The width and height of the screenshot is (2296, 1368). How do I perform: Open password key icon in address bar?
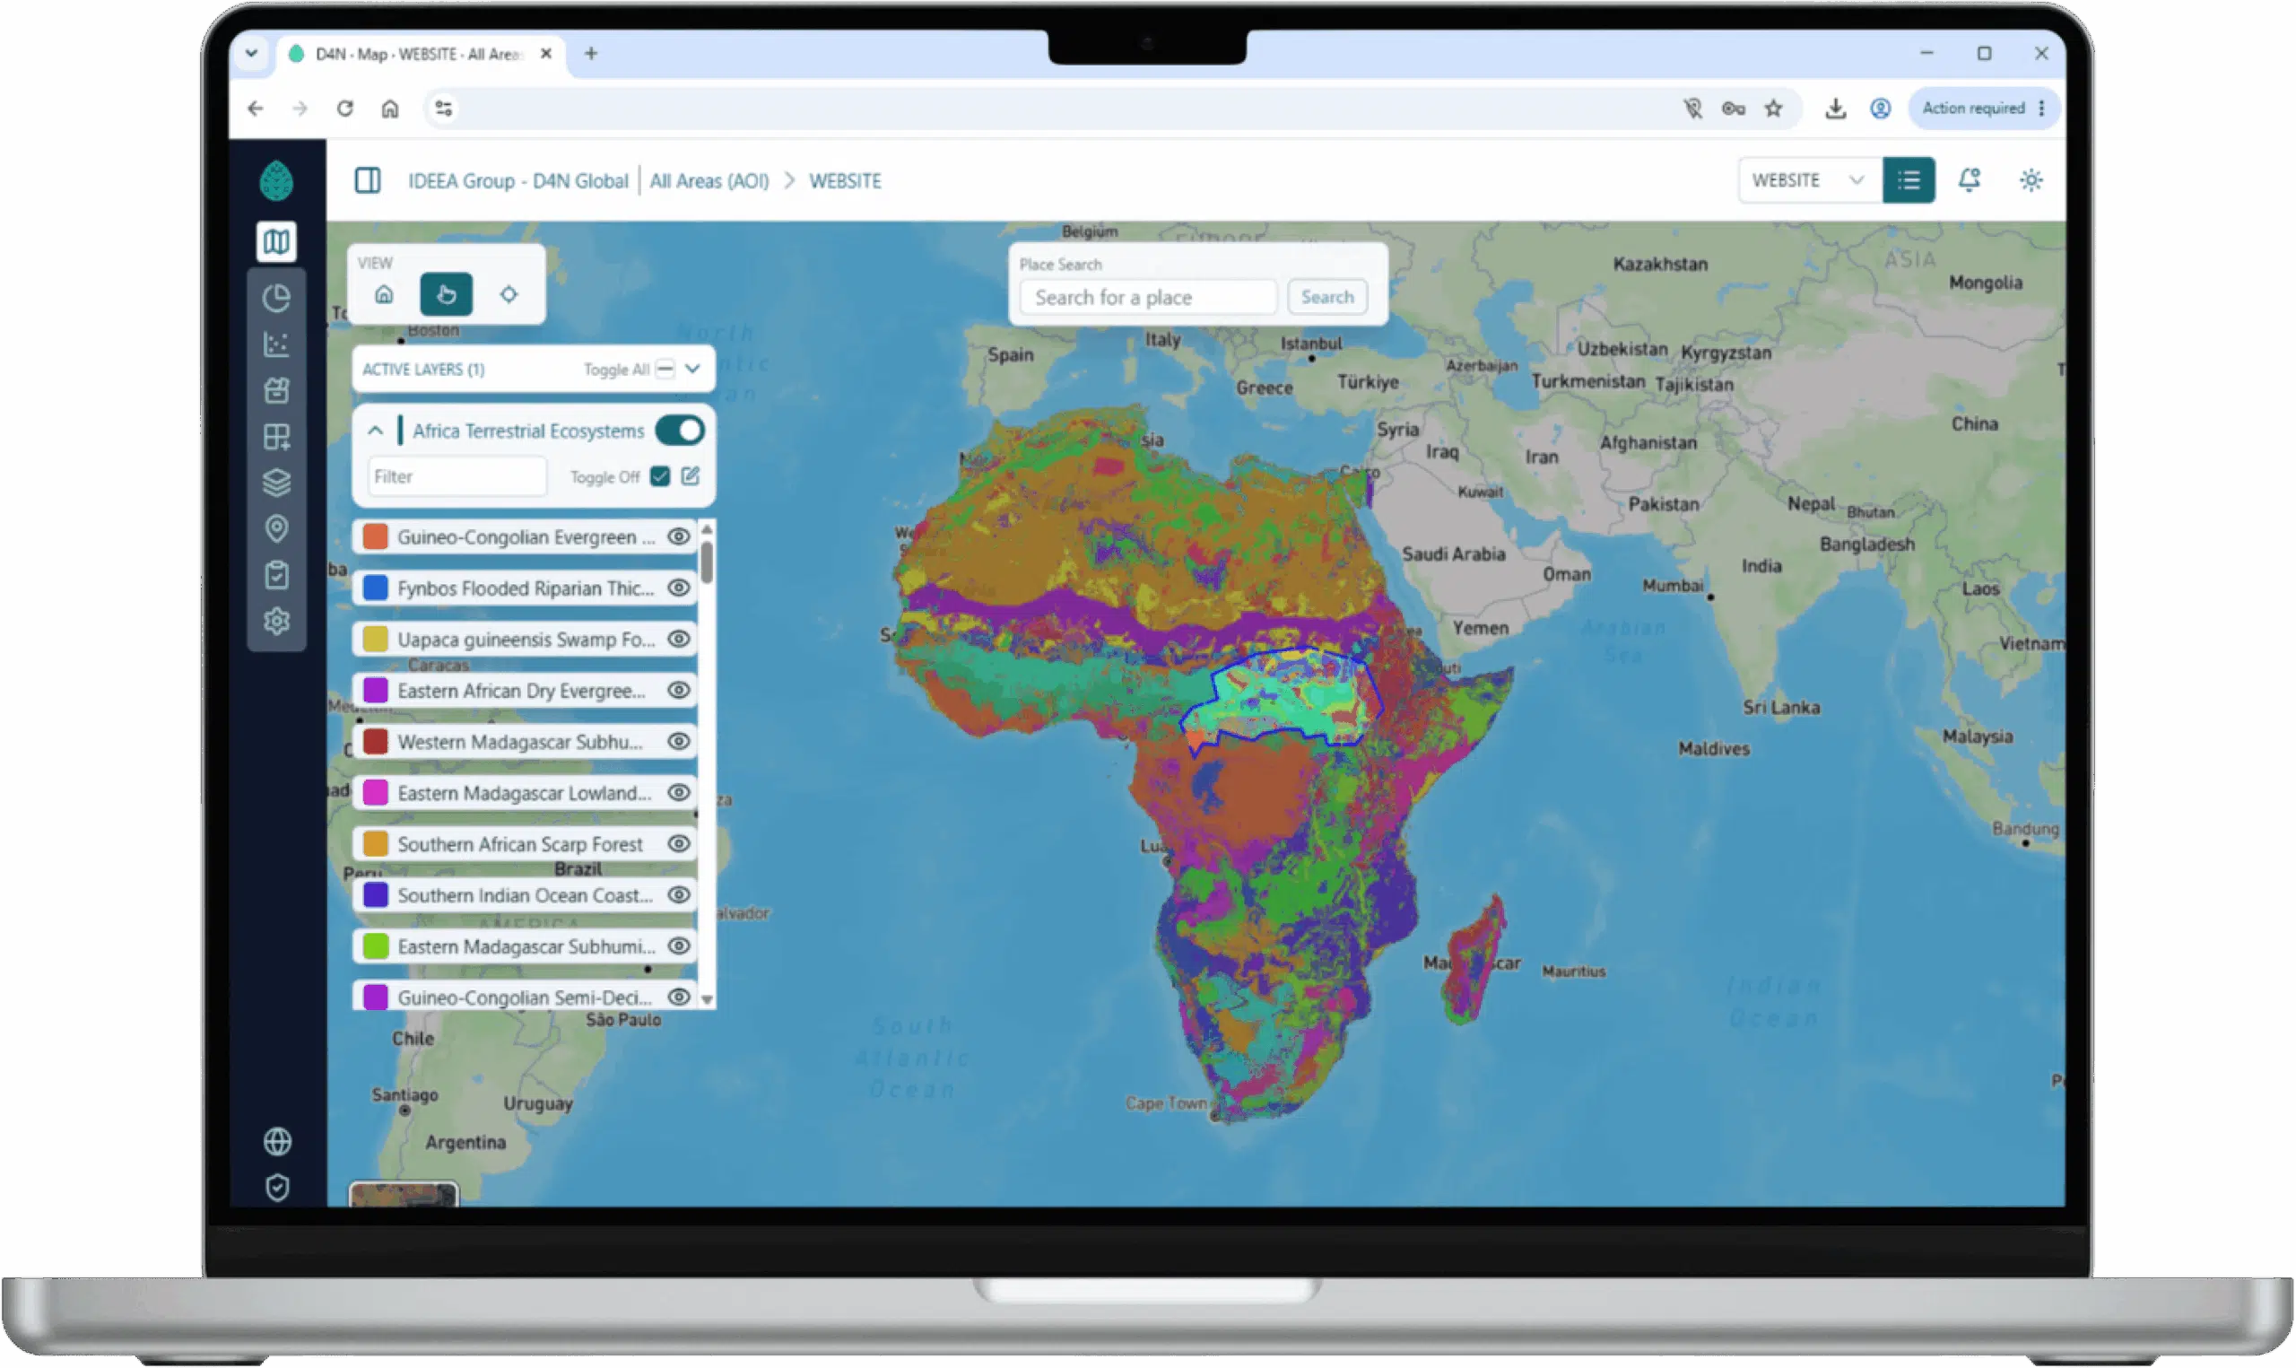(x=1734, y=109)
